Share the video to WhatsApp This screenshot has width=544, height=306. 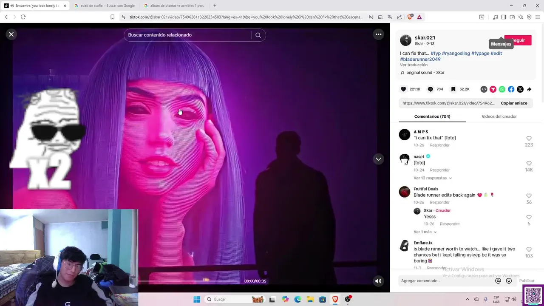coord(502,89)
